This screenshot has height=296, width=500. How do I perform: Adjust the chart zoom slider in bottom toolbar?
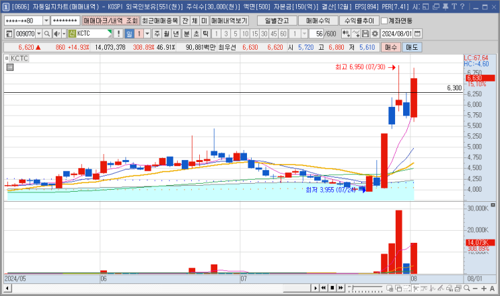(365, 289)
